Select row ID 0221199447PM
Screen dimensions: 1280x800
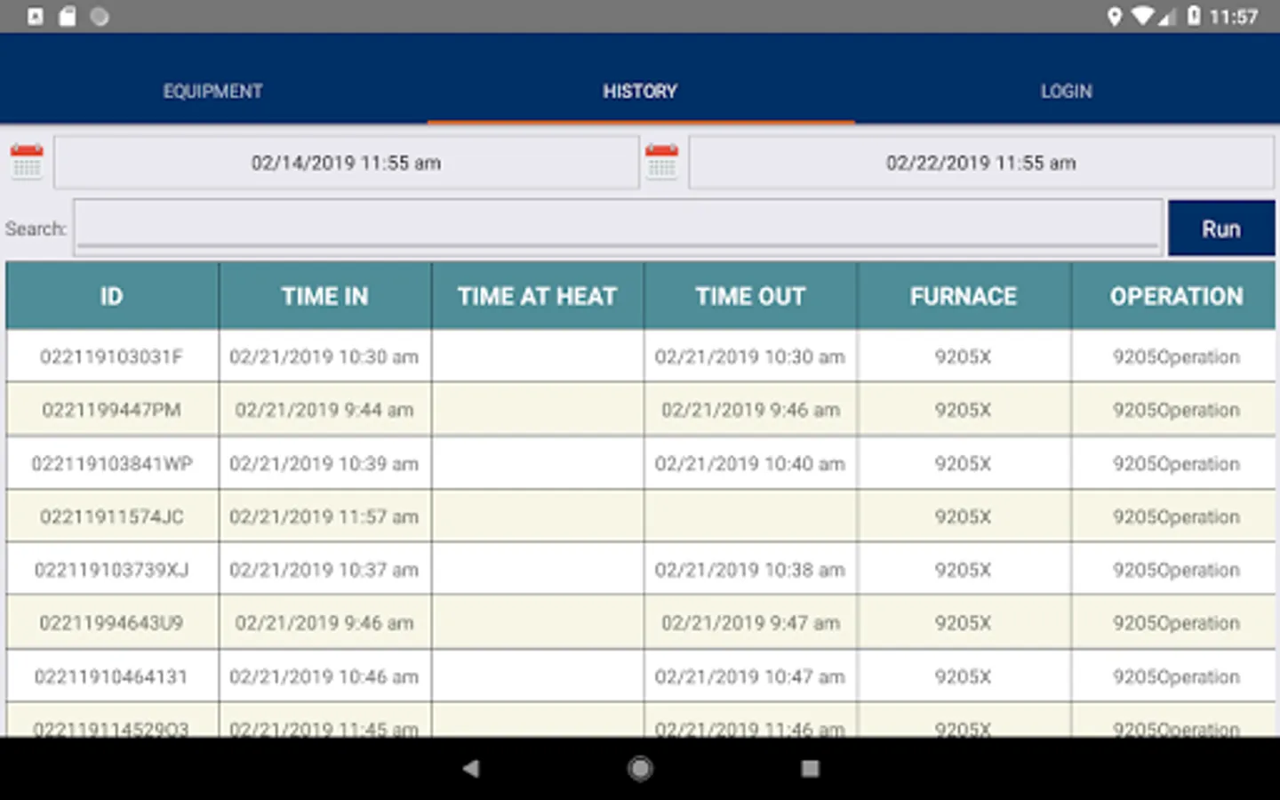(x=112, y=410)
